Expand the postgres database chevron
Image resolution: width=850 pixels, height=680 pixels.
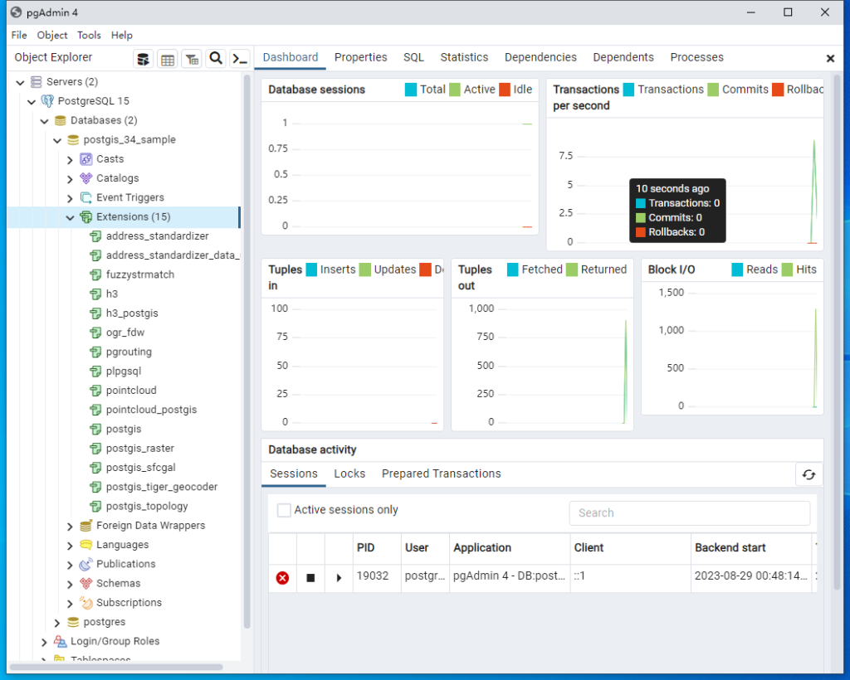tap(57, 623)
